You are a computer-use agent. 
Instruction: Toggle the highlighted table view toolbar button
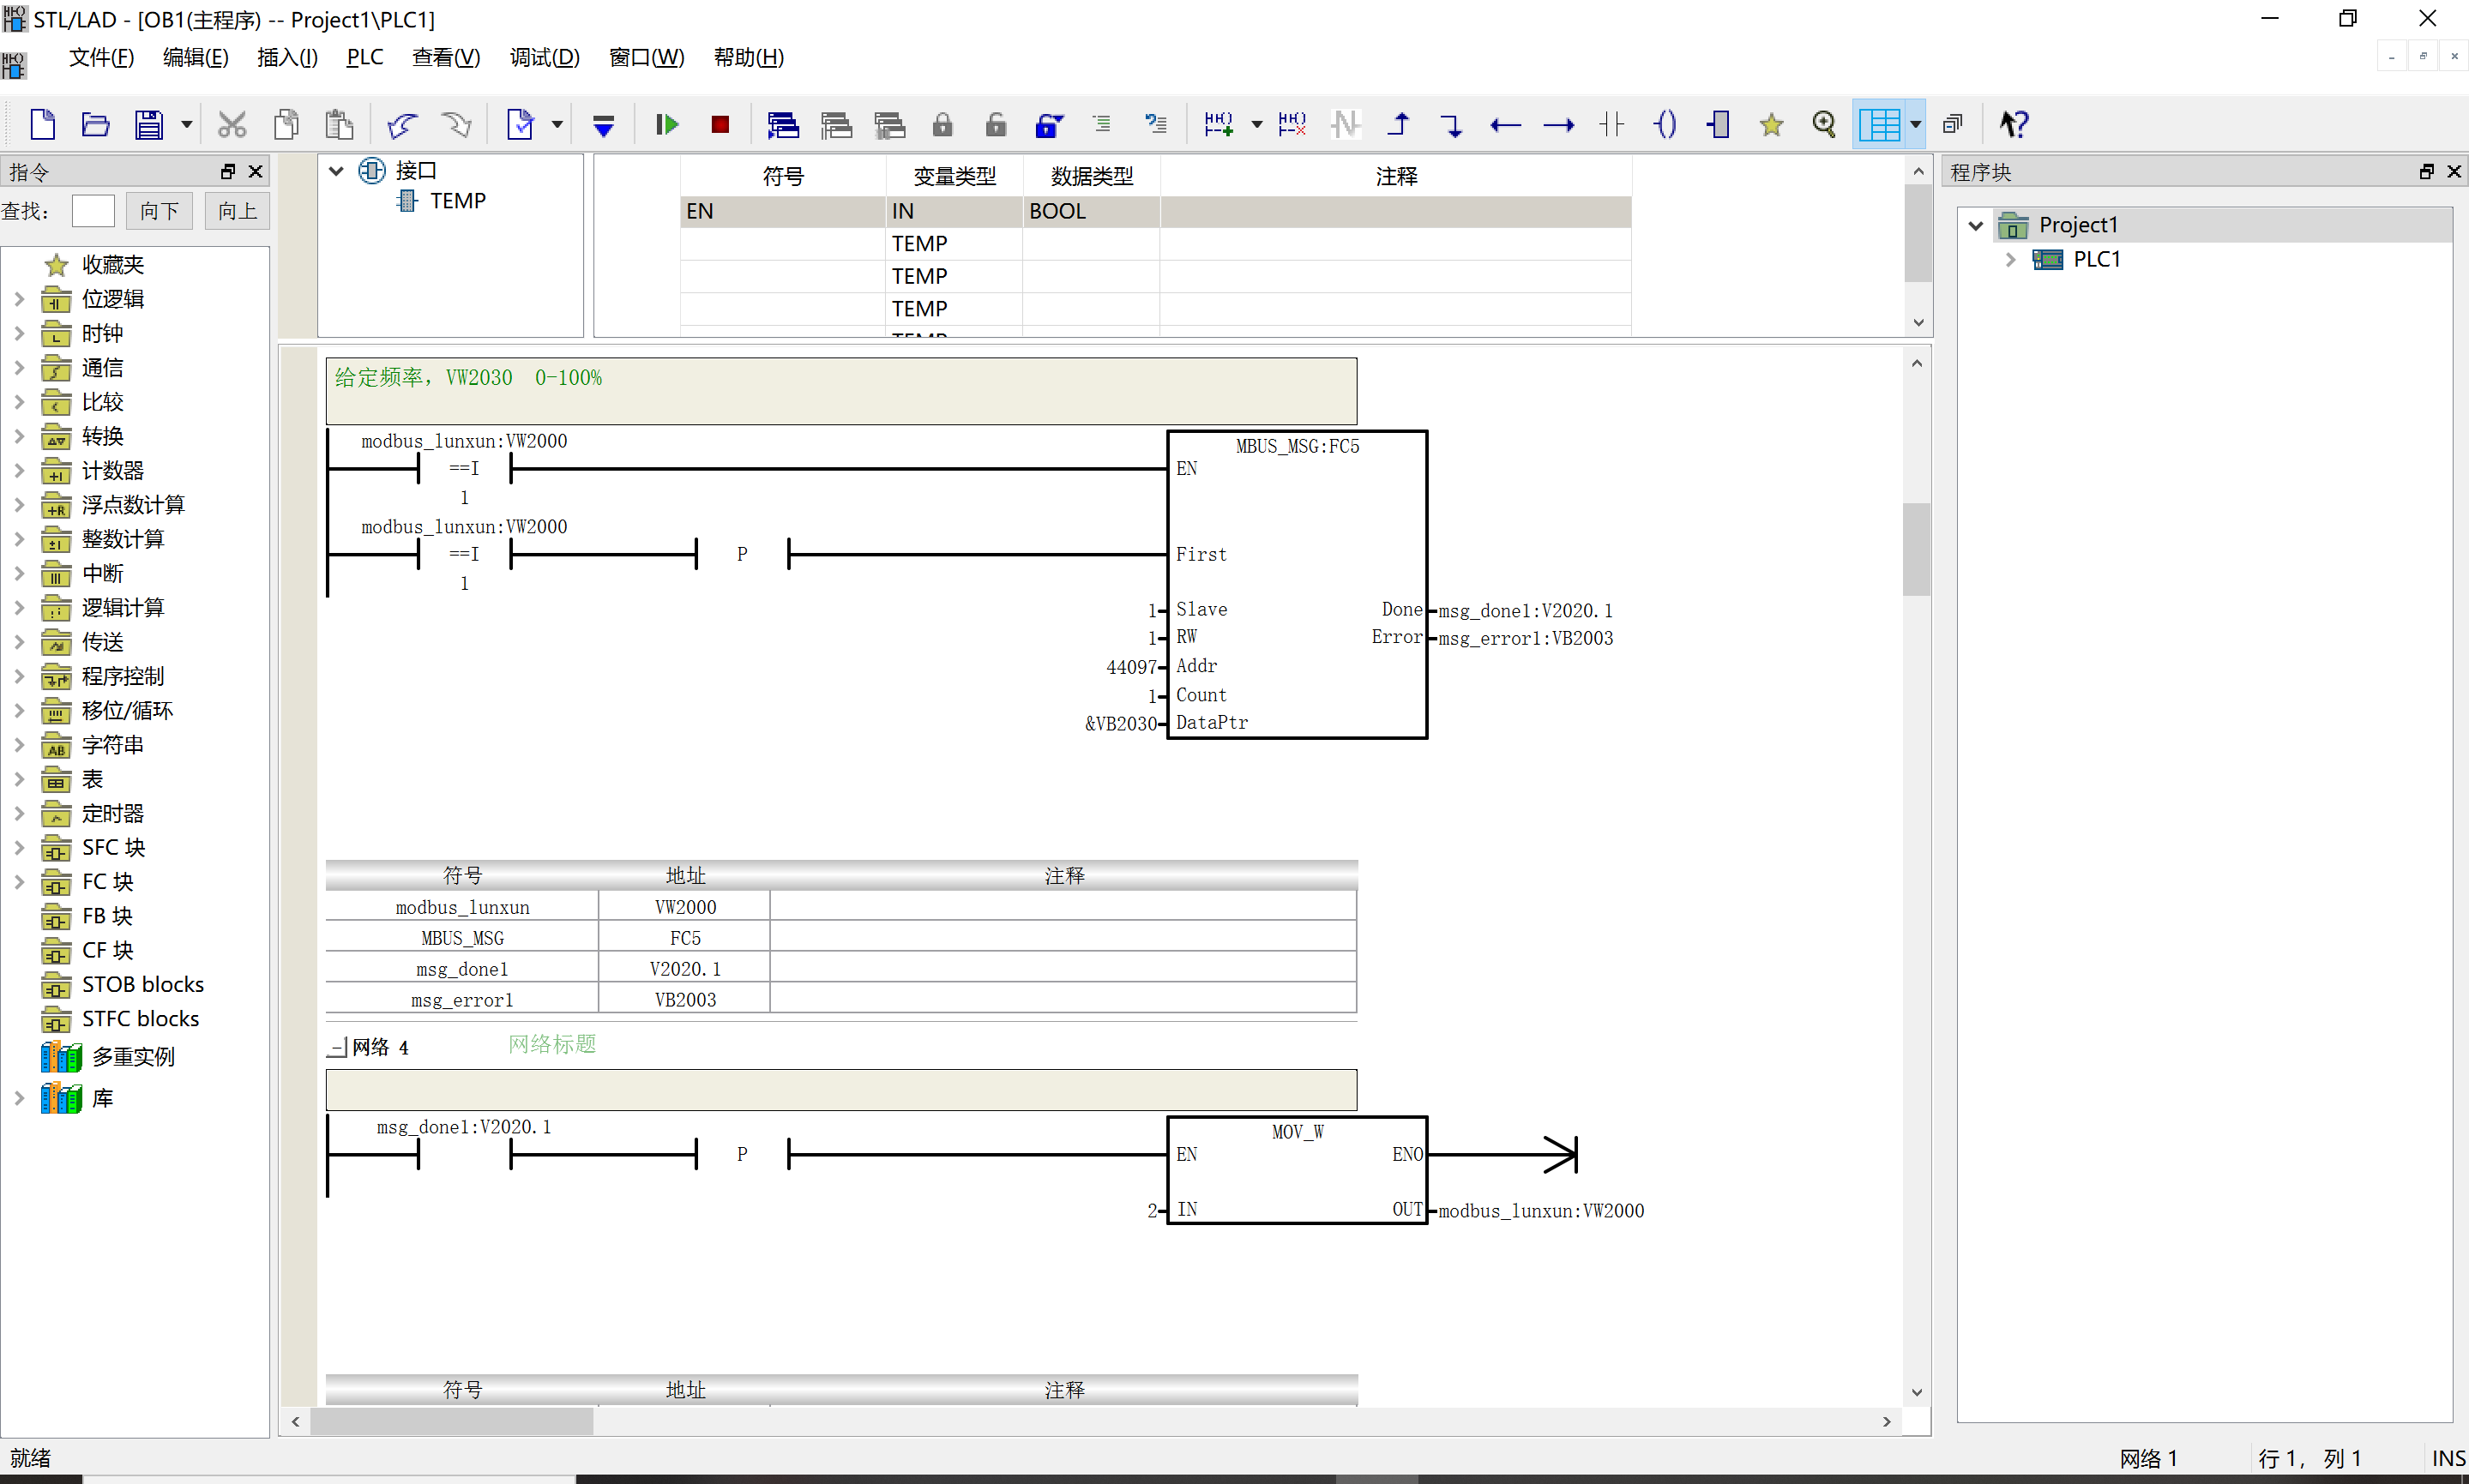coord(1880,125)
